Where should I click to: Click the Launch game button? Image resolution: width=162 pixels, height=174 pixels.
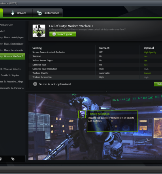[x=63, y=34]
